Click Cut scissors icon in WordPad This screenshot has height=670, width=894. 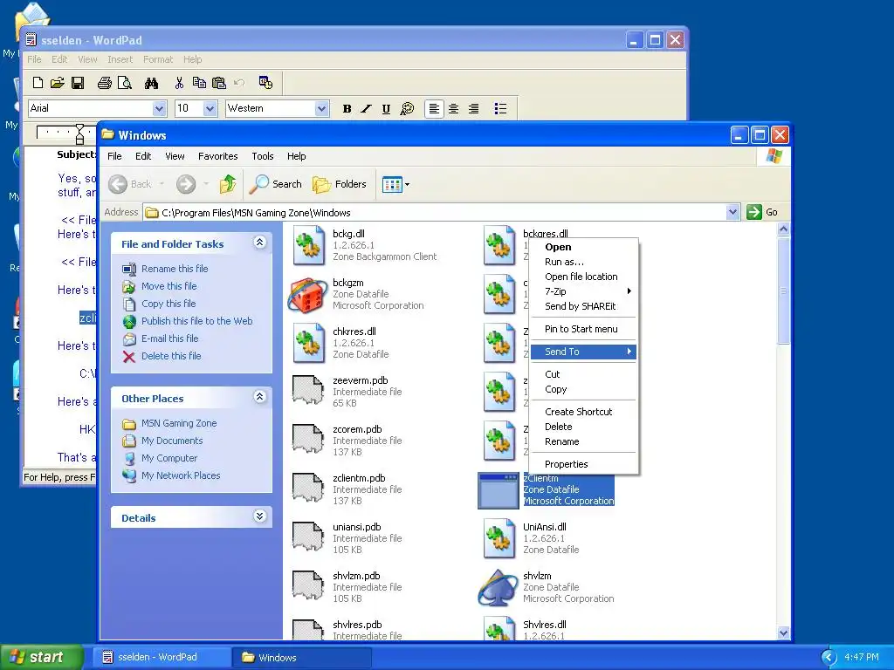click(x=179, y=83)
